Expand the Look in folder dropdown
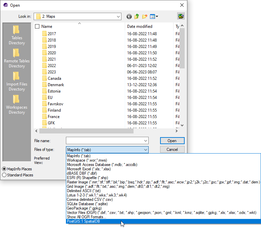The width and height of the screenshot is (261, 228). click(x=118, y=16)
